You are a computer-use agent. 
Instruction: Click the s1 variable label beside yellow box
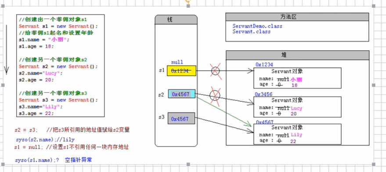[161, 70]
